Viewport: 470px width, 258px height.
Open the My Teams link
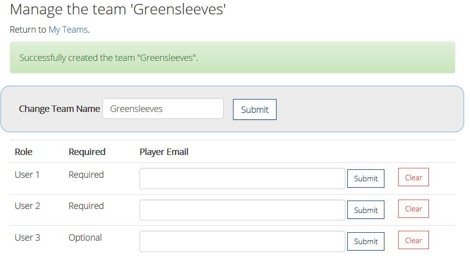click(68, 30)
